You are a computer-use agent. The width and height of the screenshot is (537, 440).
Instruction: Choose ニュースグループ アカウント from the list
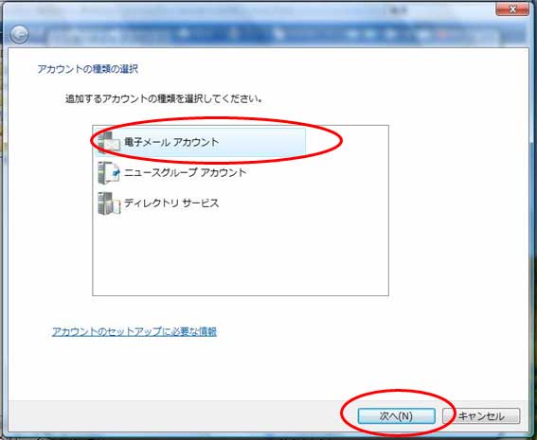(x=185, y=172)
